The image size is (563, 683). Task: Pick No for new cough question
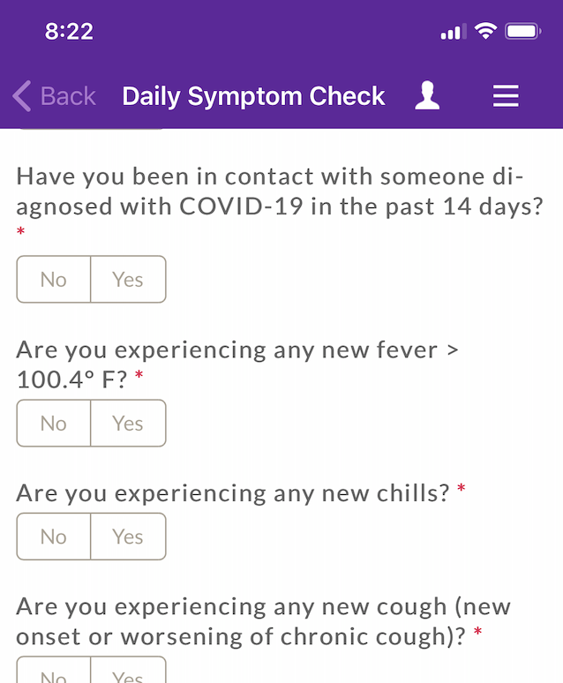pos(54,671)
